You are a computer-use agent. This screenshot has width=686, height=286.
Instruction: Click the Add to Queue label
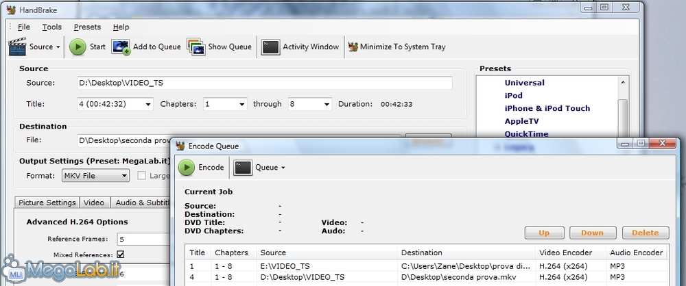coord(156,47)
